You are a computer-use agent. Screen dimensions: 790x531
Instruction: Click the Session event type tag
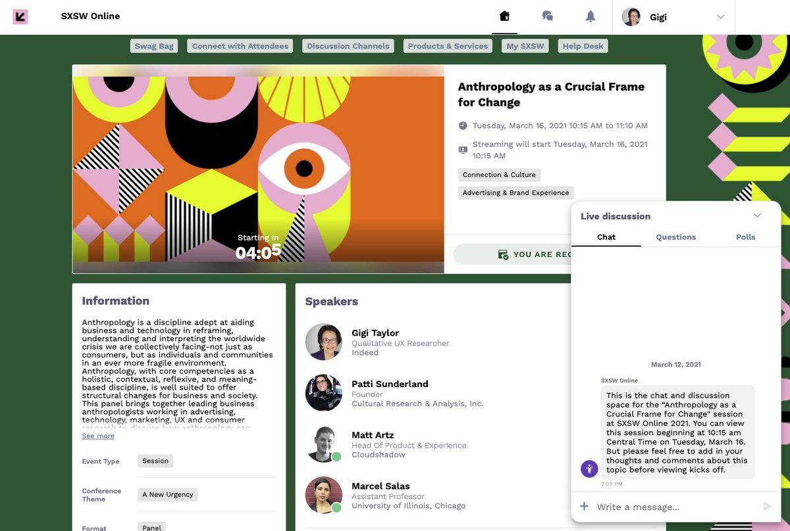(155, 461)
